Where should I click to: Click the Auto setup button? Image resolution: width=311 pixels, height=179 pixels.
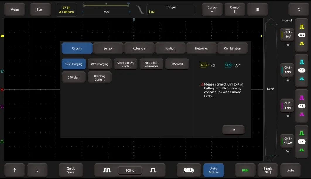[x=291, y=170]
